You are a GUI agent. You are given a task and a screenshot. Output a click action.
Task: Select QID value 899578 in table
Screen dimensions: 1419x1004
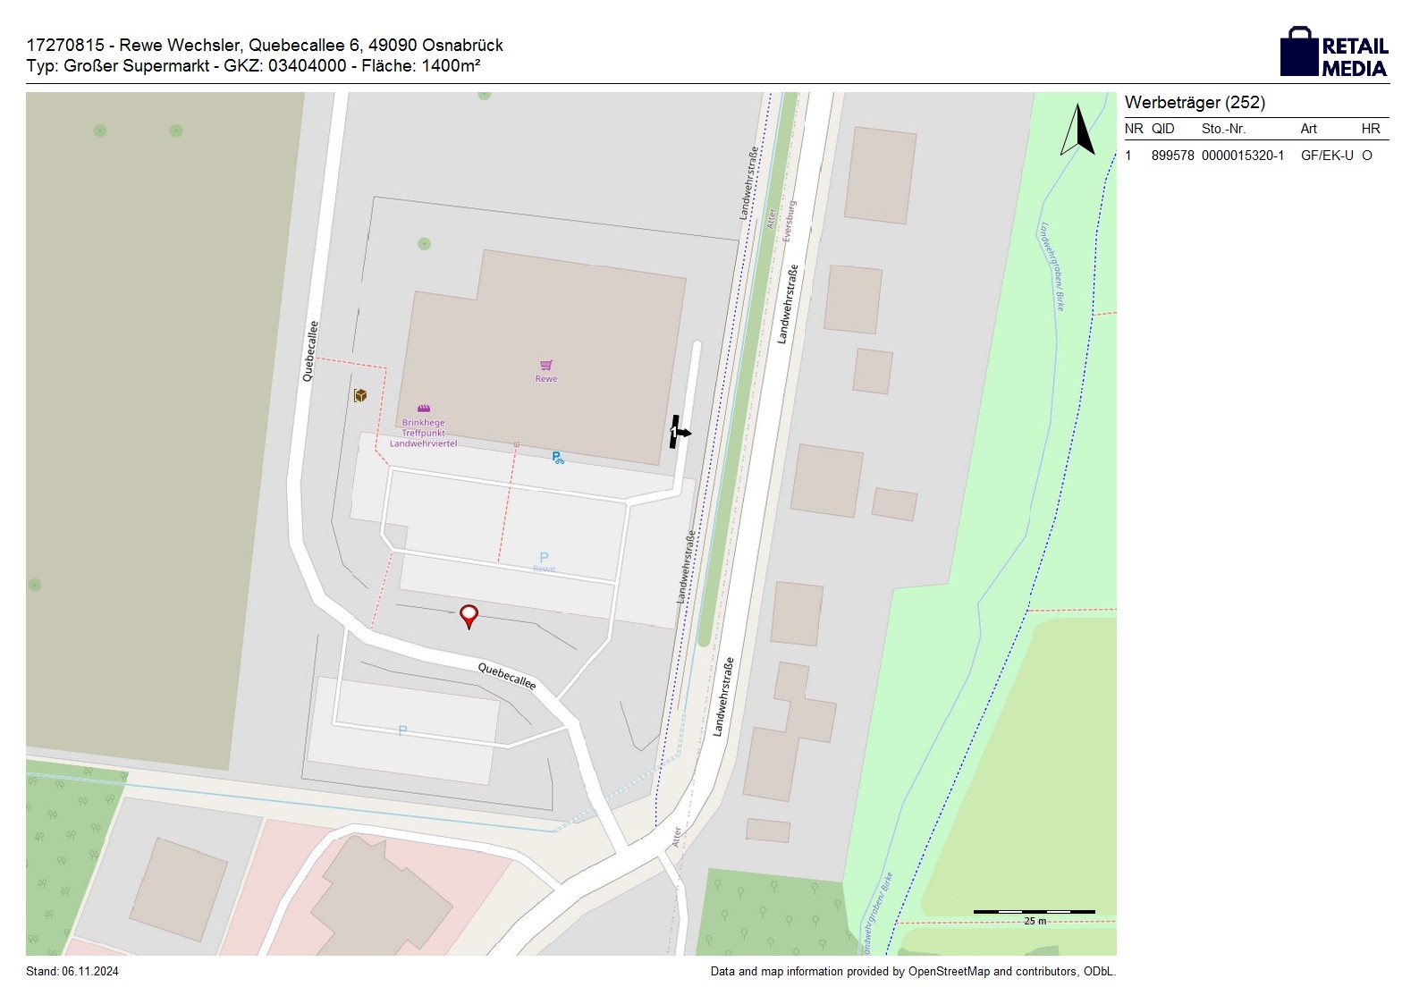pos(1172,156)
